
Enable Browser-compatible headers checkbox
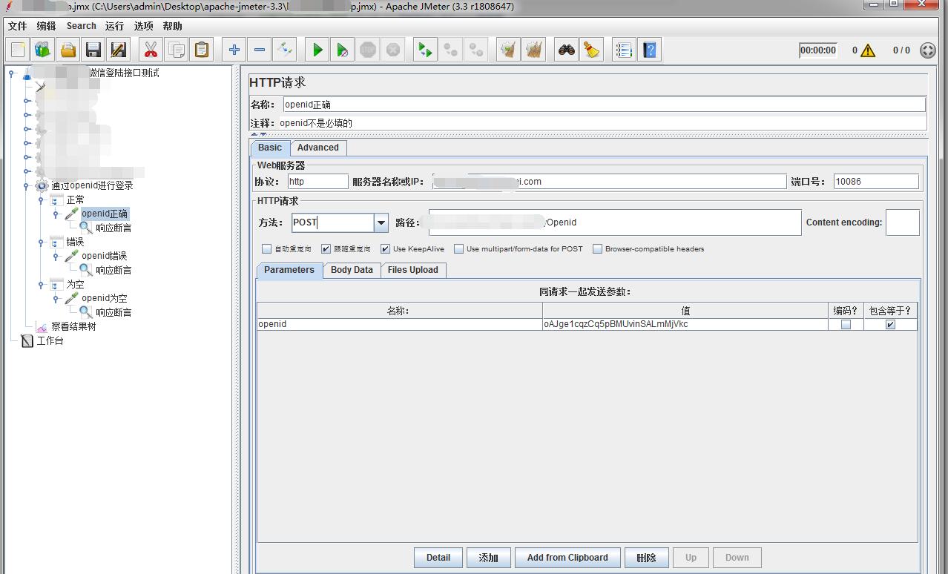(x=597, y=249)
